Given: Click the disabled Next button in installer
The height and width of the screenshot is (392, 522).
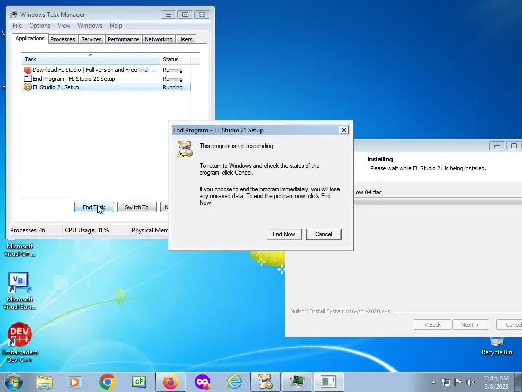Looking at the screenshot, I should point(471,324).
